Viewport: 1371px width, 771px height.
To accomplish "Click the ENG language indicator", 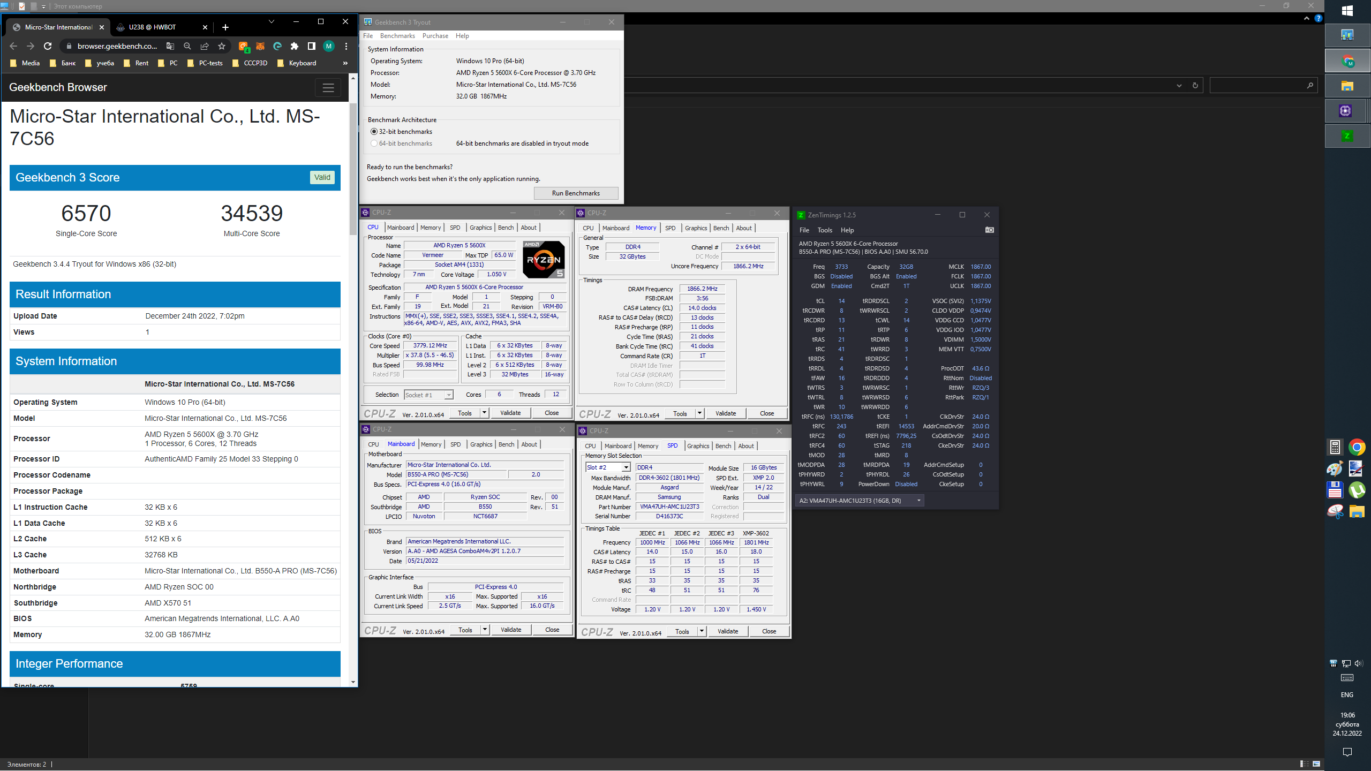I will (1347, 695).
